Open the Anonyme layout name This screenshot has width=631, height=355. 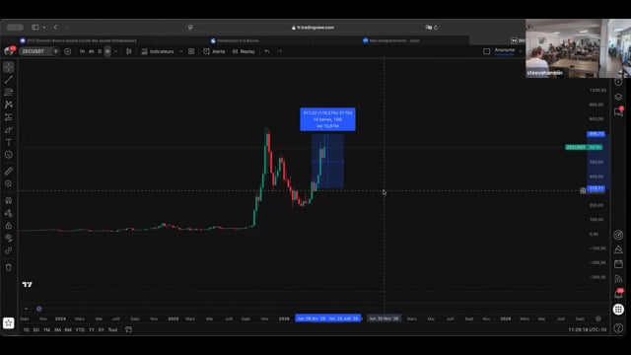pos(505,51)
